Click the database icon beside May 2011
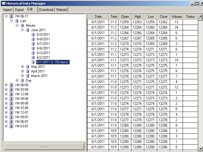 28,67
